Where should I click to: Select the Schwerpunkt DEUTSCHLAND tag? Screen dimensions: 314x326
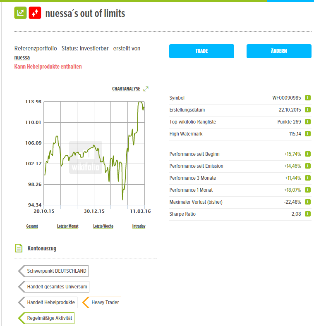coord(56,271)
